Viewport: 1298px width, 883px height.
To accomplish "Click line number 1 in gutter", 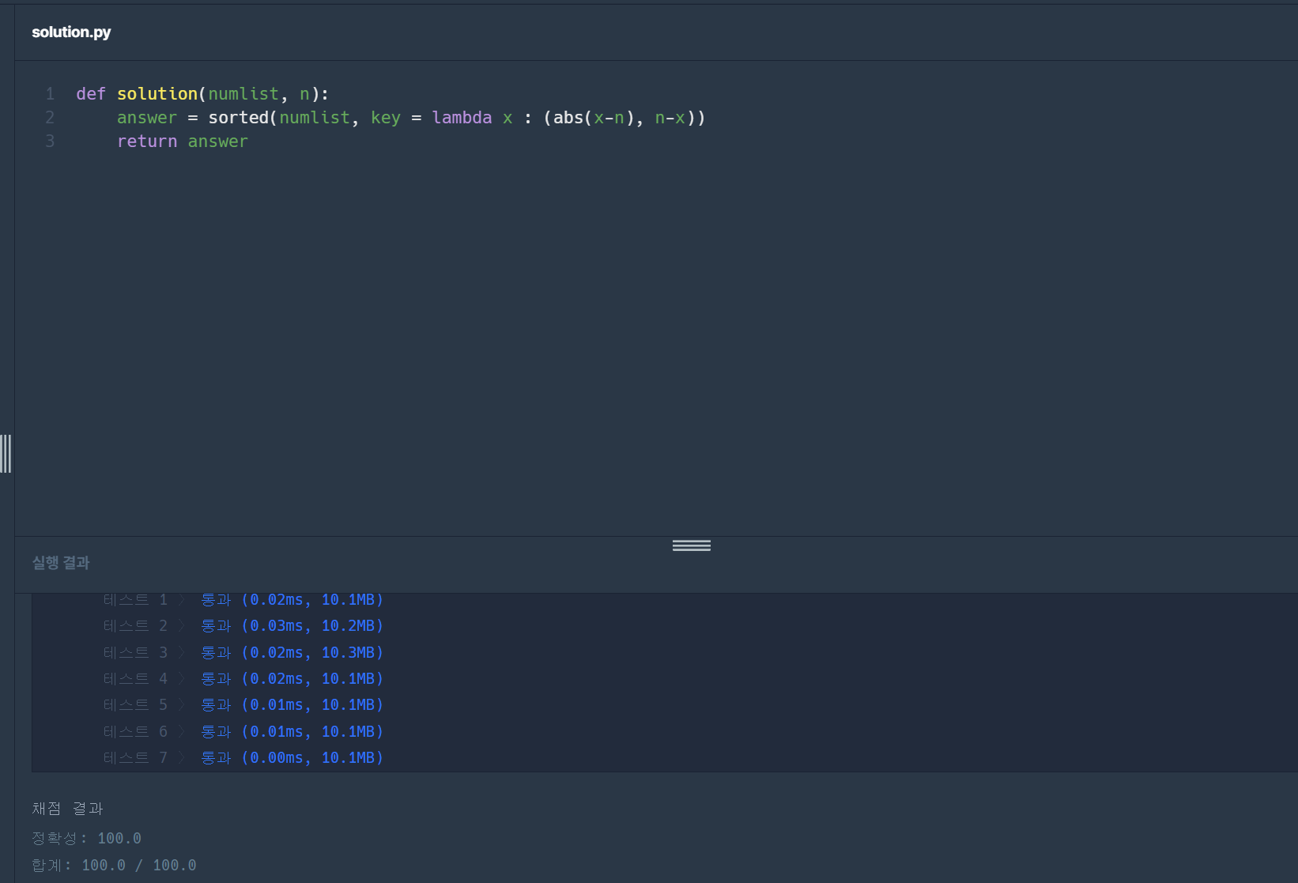I will pos(50,94).
